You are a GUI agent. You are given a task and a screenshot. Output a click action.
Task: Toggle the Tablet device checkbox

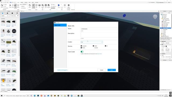[x=93, y=46]
